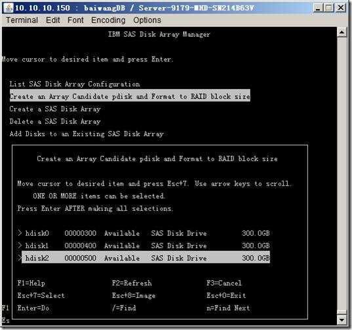Open the Encoding menu
352x330 pixels.
[108, 20]
